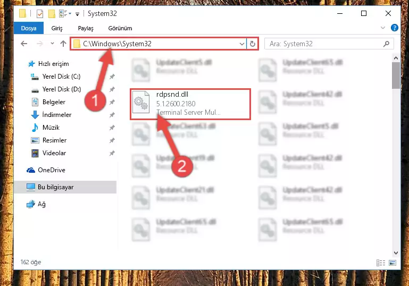Unpin Müzik using its pin icon

[112, 128]
